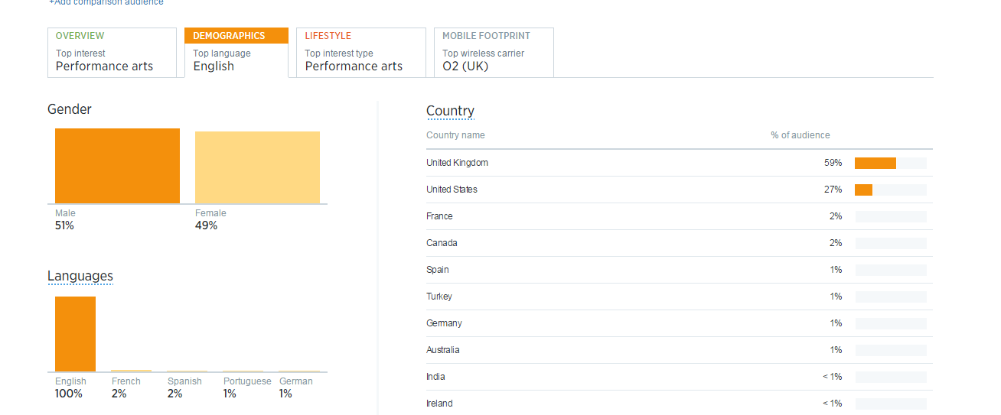Click the Languages section heading
This screenshot has height=415, width=1001.
coord(80,276)
